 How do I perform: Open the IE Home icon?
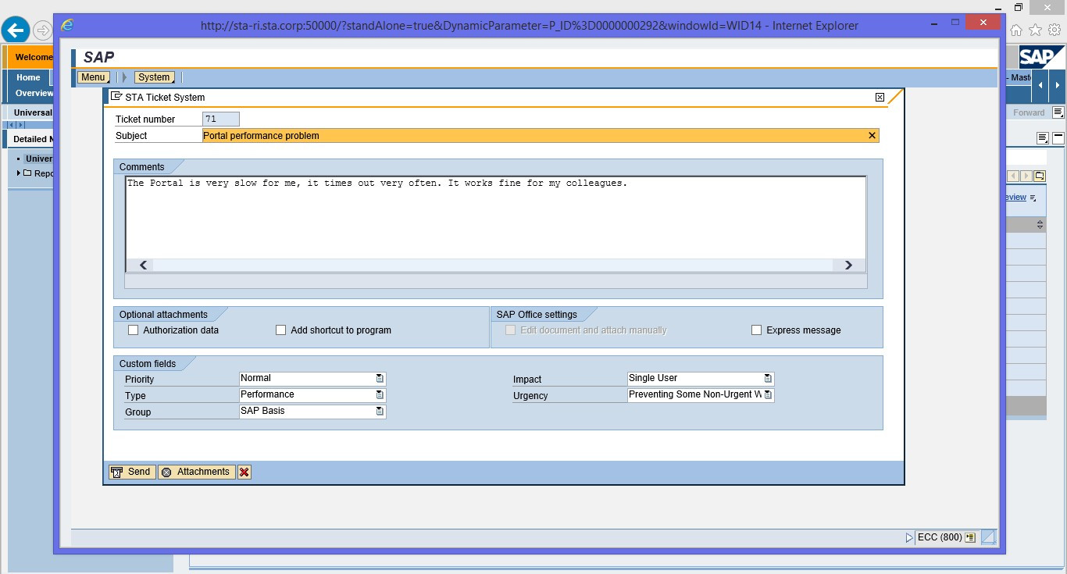[1016, 30]
